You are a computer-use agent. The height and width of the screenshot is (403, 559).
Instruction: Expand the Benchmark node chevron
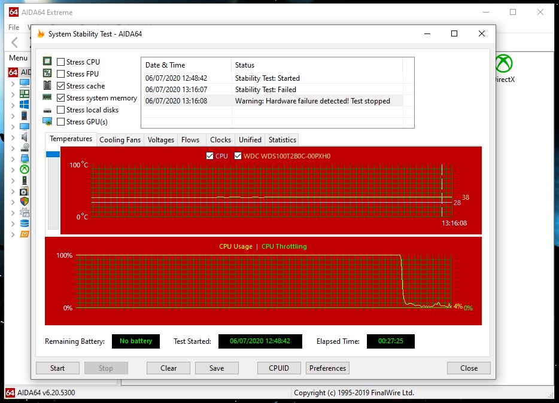coord(13,234)
